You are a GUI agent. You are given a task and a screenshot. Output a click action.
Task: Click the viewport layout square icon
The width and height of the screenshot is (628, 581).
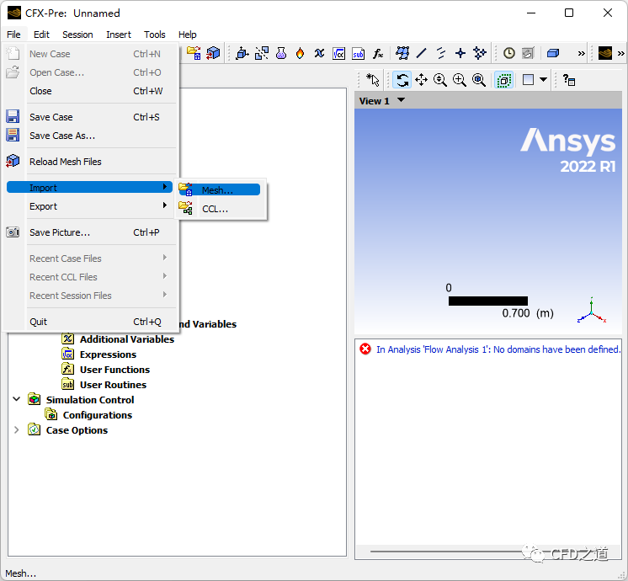(x=529, y=80)
